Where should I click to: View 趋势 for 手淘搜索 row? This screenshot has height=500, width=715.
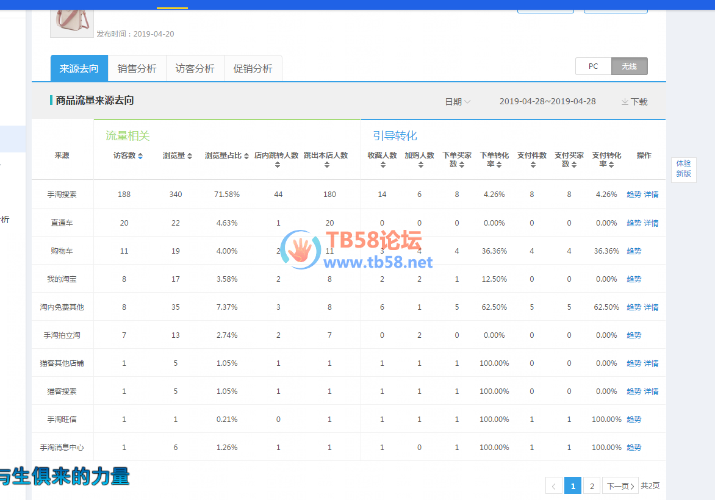click(634, 195)
